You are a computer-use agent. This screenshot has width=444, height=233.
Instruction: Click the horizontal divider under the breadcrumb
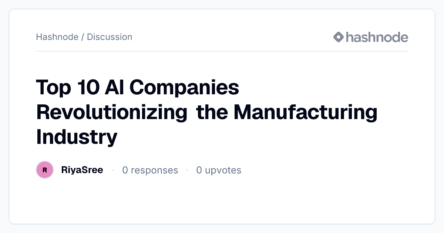222,51
